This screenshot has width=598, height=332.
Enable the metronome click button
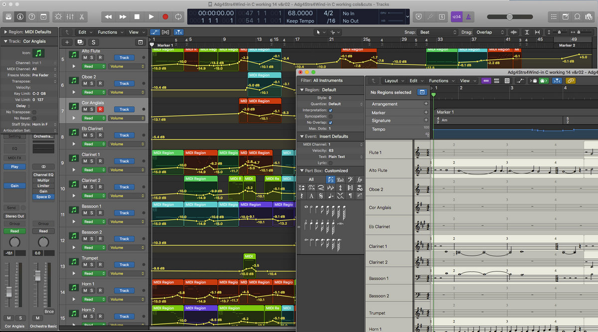469,16
